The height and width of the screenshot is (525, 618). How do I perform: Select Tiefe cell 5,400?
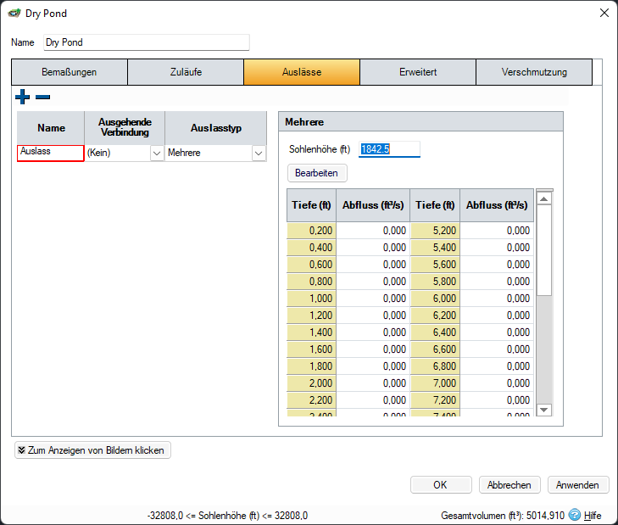click(435, 248)
